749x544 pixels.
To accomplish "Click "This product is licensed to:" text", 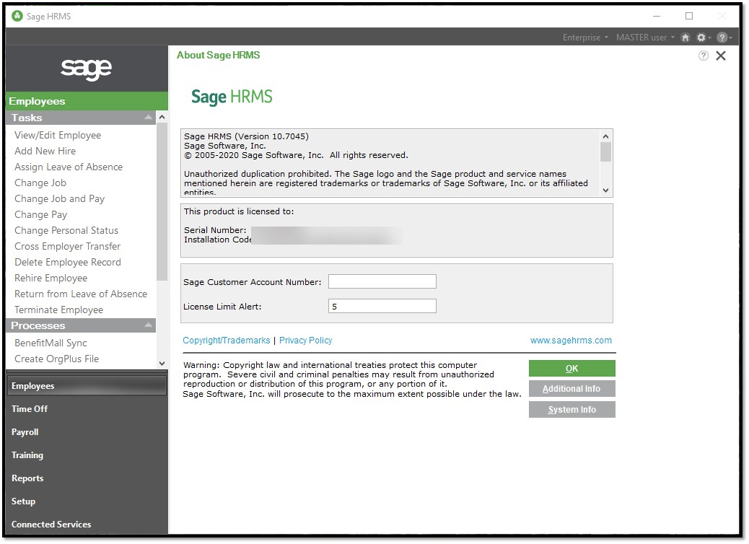I will 239,211.
